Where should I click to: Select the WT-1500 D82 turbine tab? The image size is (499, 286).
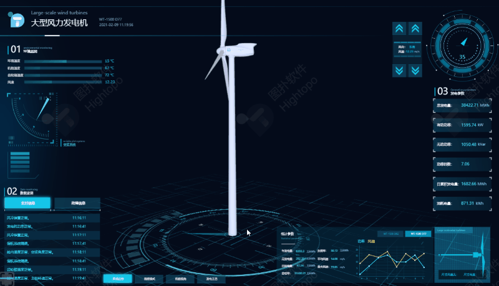click(387, 234)
